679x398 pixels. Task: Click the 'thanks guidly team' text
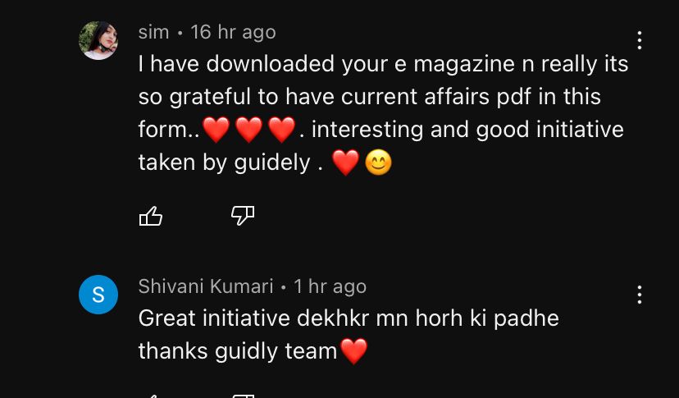click(x=238, y=350)
